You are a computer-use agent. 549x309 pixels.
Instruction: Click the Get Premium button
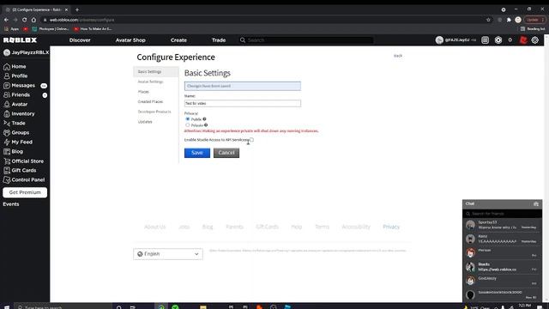[25, 192]
